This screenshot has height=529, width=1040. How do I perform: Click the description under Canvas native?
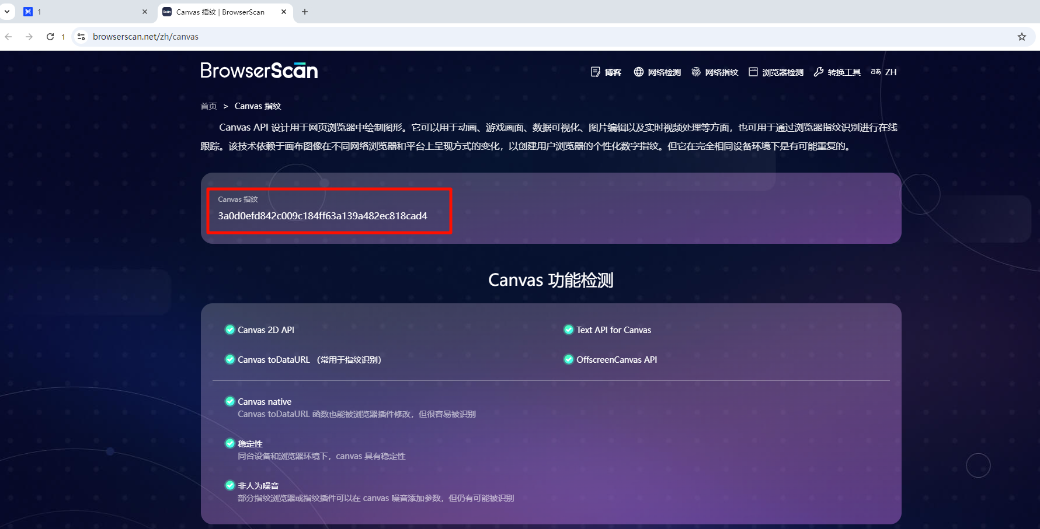[x=357, y=414]
